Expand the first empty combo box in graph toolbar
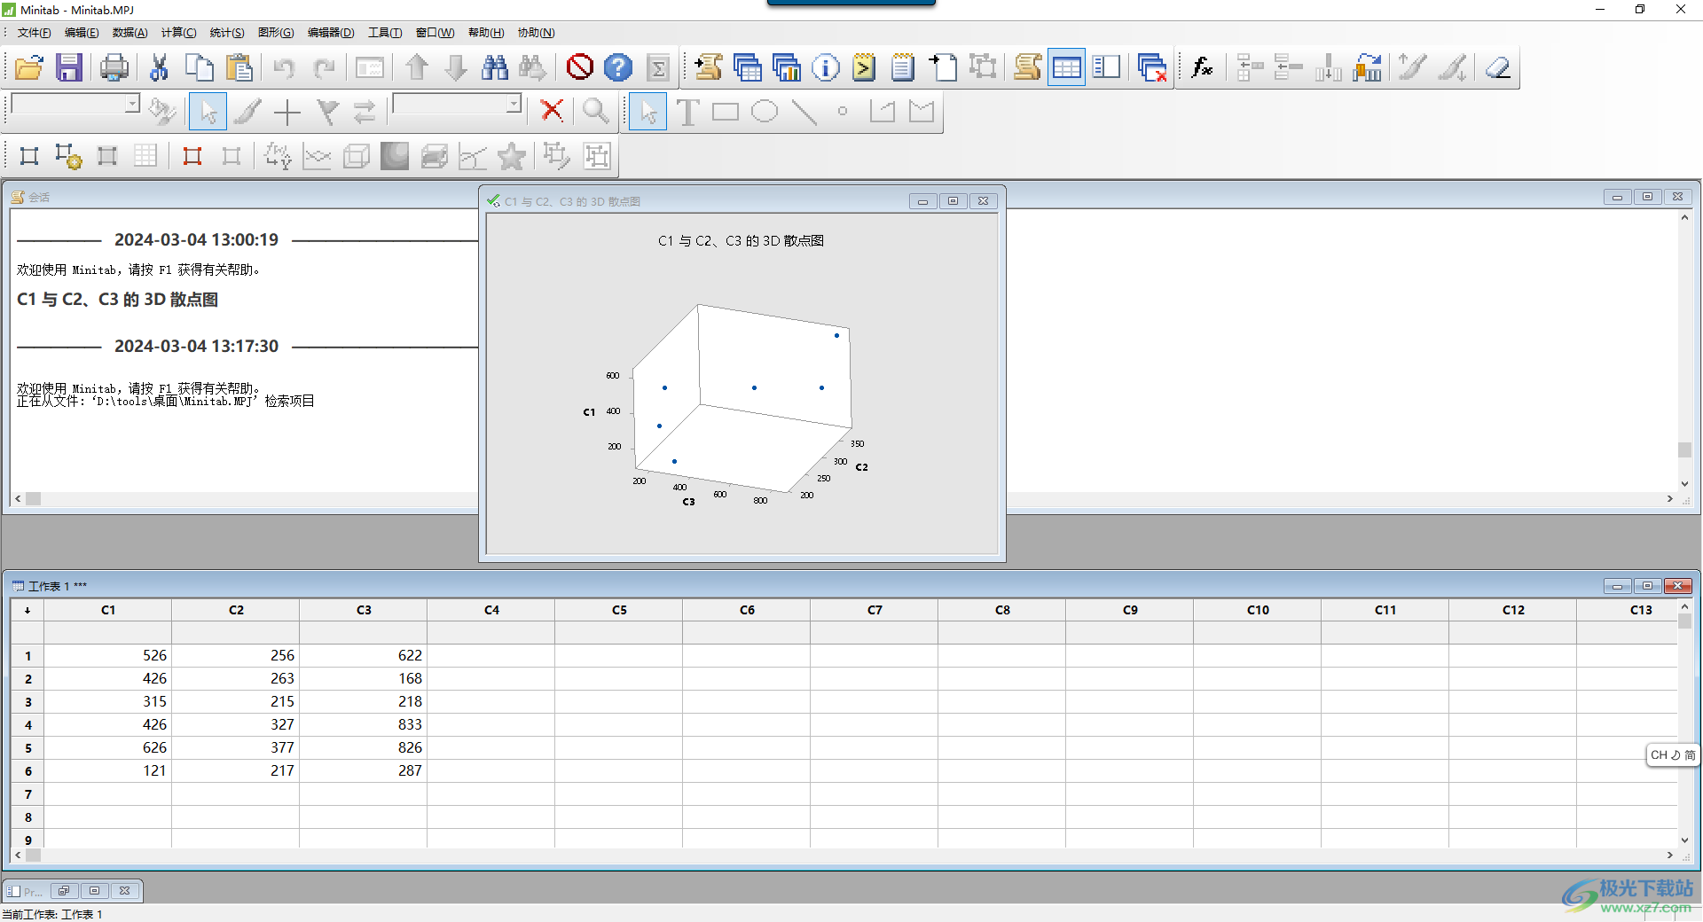Screen dimensions: 1703x922 click(132, 104)
